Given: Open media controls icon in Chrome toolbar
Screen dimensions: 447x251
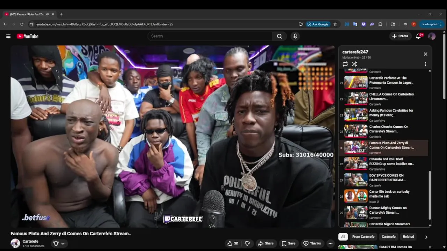Looking at the screenshot, I should (x=405, y=24).
